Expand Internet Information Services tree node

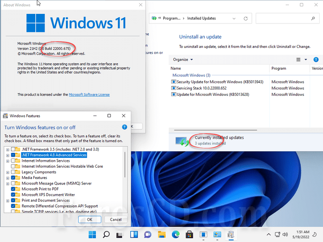pyautogui.click(x=8, y=161)
